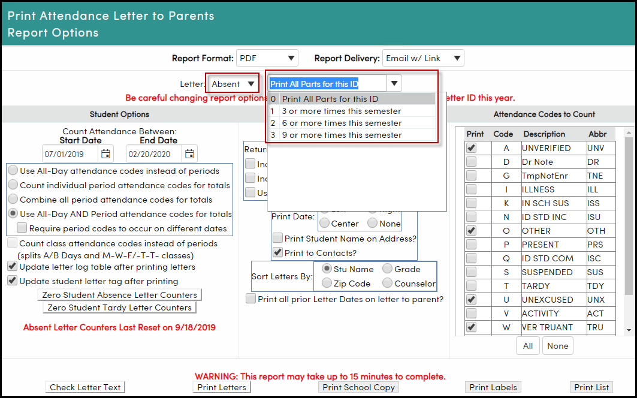Image resolution: width=637 pixels, height=398 pixels.
Task: Check Print for code T TARDY
Action: click(x=471, y=286)
